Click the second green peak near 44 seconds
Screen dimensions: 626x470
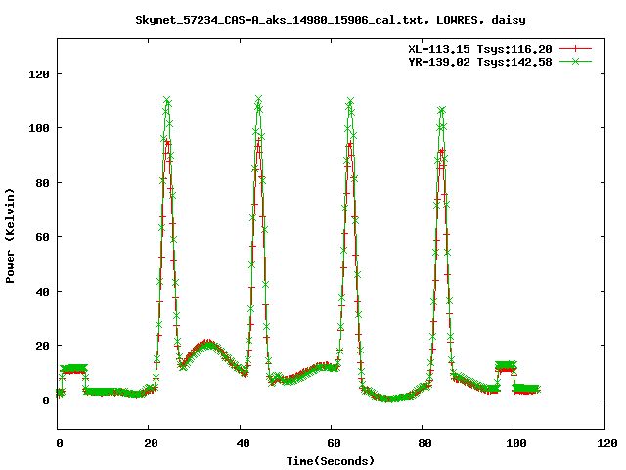[x=258, y=99]
